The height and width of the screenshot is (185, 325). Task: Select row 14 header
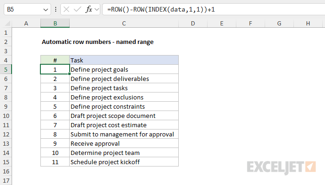pos(6,153)
